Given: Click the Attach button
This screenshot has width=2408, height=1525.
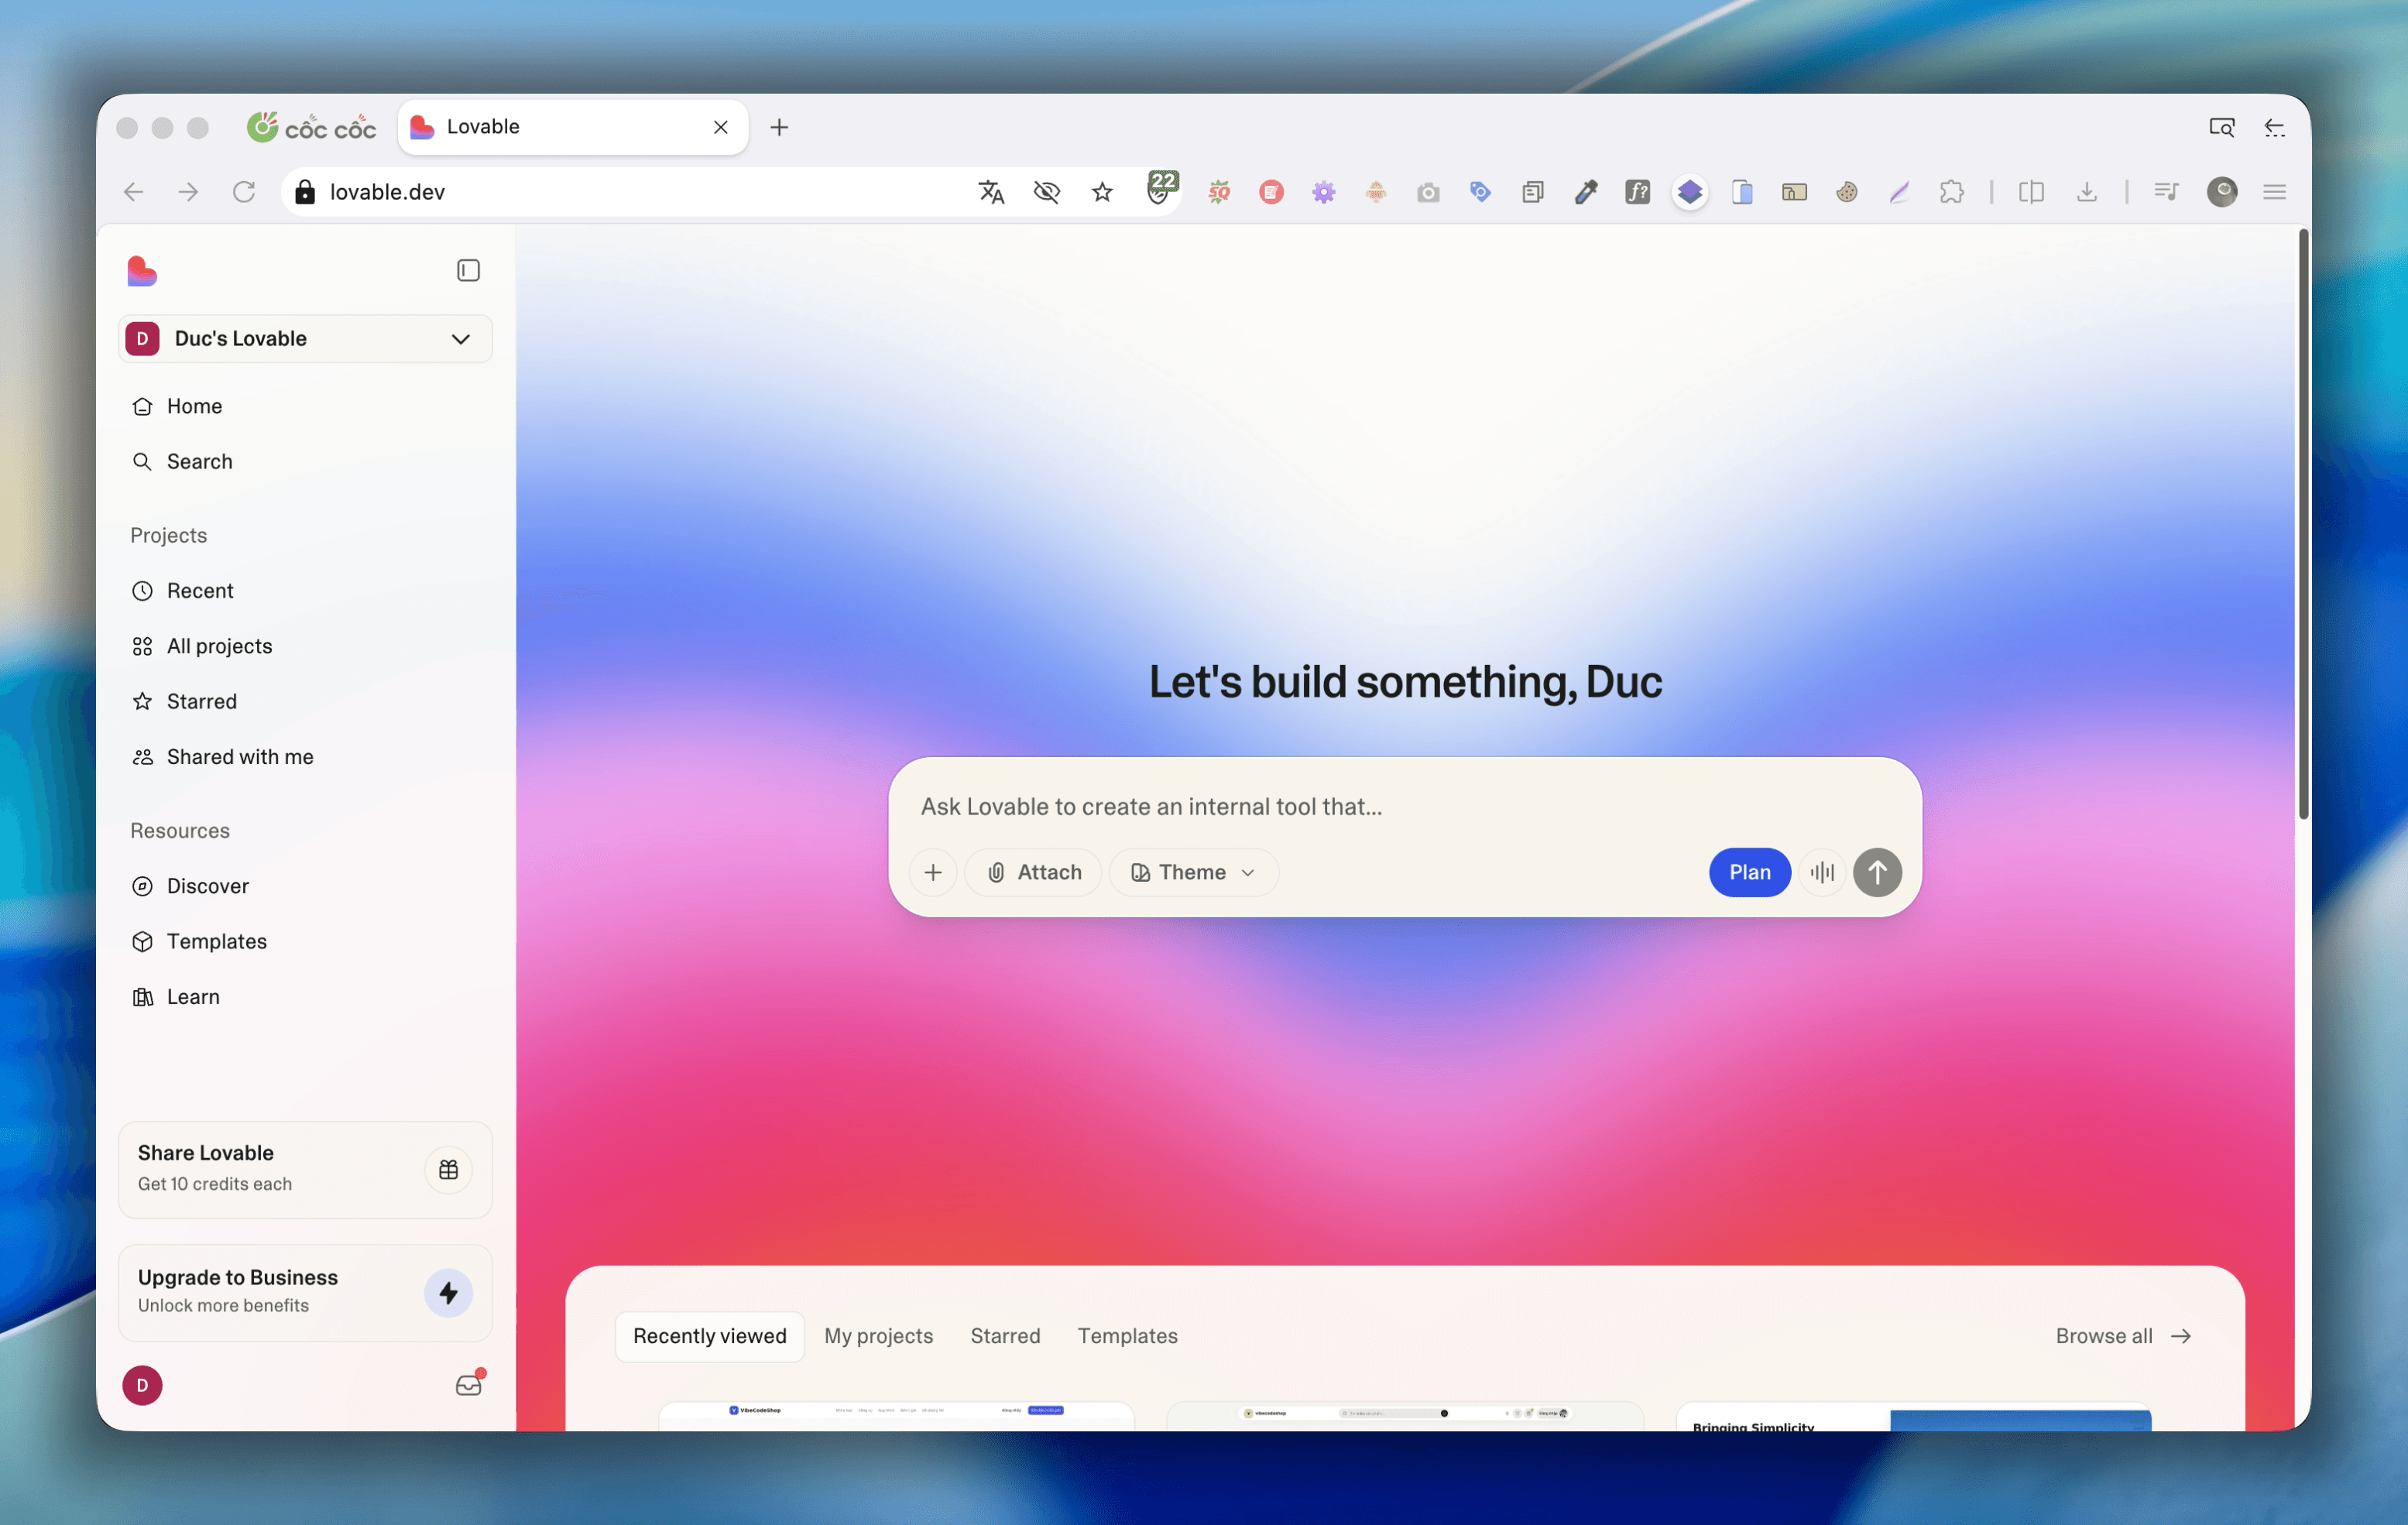Looking at the screenshot, I should [x=1034, y=872].
